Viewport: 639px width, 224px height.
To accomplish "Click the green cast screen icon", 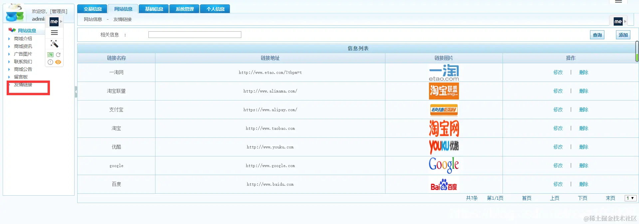I will click(50, 55).
